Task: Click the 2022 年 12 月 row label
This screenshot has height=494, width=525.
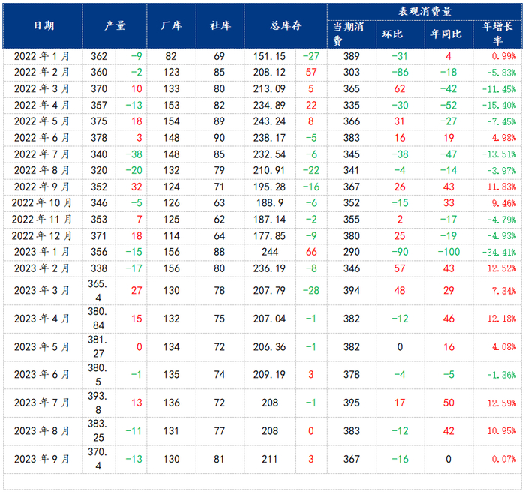Action: pyautogui.click(x=42, y=235)
